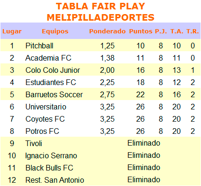Screen dimensions: 201x186
Task: Click the Puntos column header
Action: click(141, 31)
